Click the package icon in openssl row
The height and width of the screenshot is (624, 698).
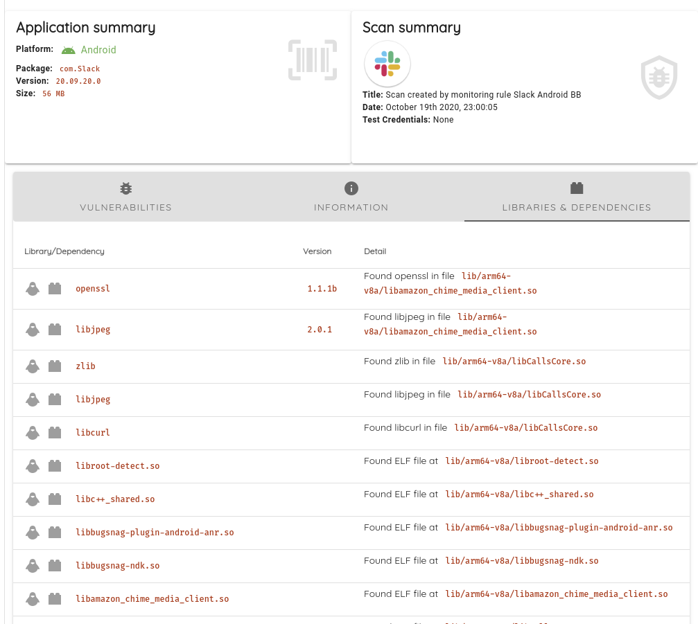[x=55, y=289]
